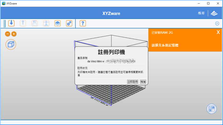Image resolution: width=223 pixels, height=125 pixels.
Task: Open the gears Settings icon
Action: tap(69, 23)
